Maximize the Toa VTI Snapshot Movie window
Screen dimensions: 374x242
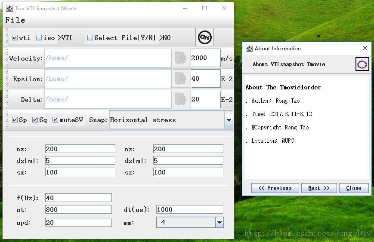[204, 8]
